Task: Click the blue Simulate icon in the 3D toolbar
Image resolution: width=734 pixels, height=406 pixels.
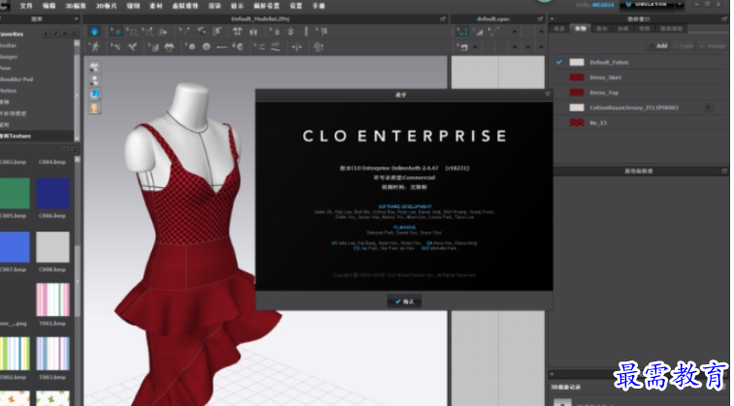Action: coord(95,31)
